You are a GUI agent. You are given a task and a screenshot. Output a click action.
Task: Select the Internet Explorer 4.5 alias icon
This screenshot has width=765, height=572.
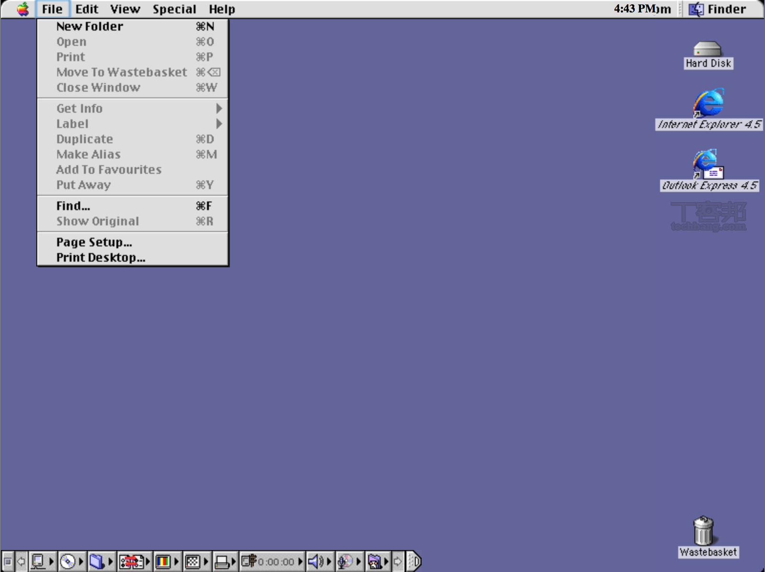point(708,103)
